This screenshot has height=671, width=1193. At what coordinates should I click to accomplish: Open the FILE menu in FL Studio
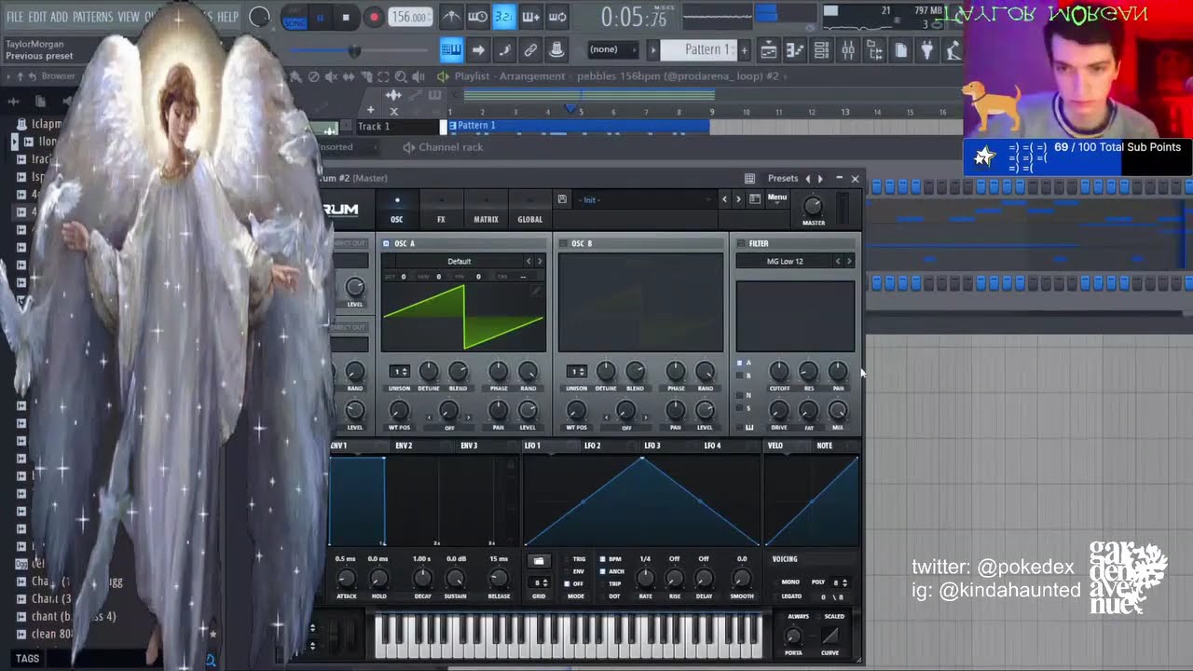click(x=15, y=17)
